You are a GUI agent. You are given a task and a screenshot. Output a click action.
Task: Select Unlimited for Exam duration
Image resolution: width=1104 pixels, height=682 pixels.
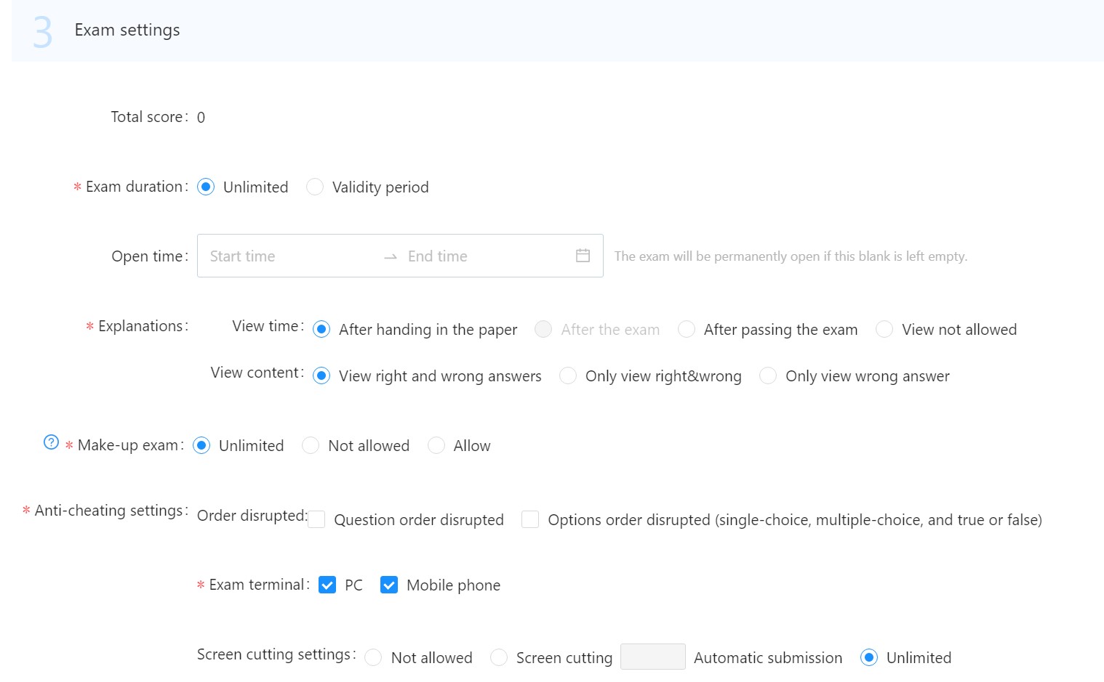coord(206,187)
